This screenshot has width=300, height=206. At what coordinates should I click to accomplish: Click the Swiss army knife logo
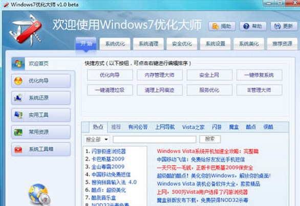click(26, 31)
